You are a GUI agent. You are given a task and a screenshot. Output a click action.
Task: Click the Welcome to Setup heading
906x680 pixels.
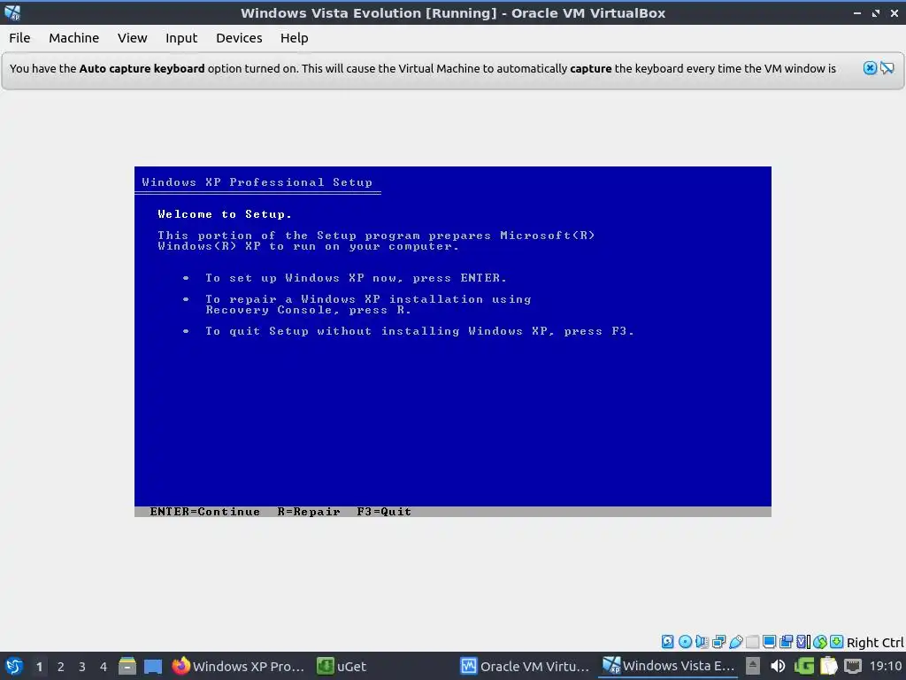pos(225,214)
